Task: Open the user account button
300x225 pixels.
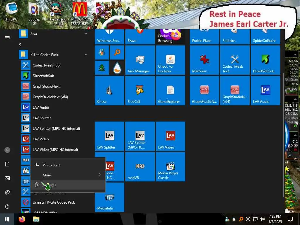Action: coord(7,150)
